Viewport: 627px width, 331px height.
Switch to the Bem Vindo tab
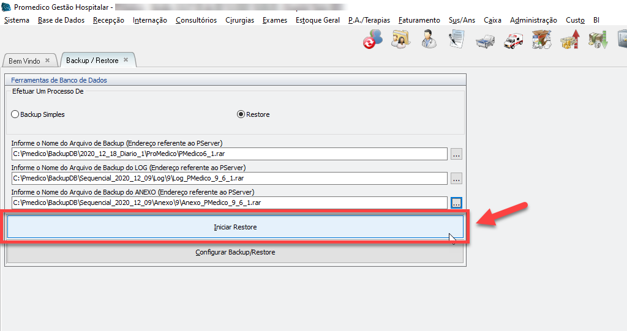coord(24,61)
